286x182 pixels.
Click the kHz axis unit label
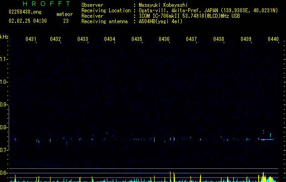pos(4,37)
